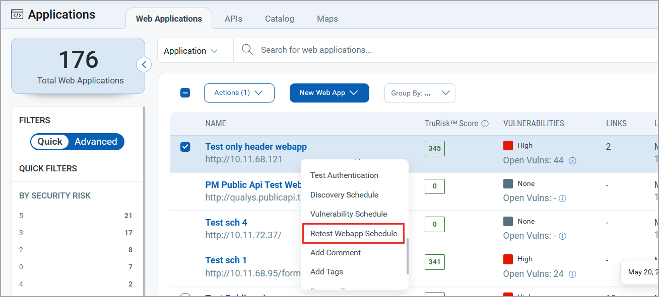This screenshot has width=659, height=297.
Task: Switch to the APIs tab
Action: pyautogui.click(x=233, y=19)
